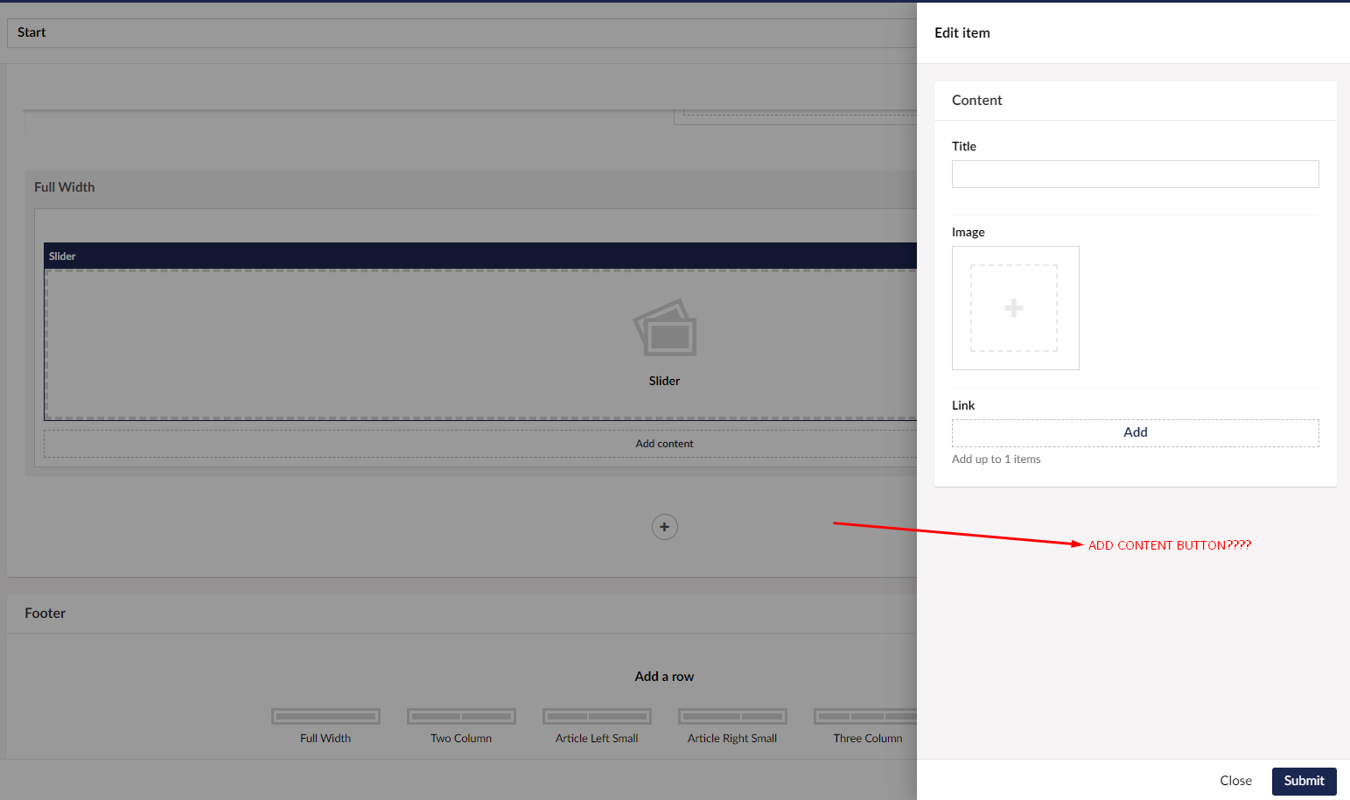Close the Edit item panel
1350x800 pixels.
[x=1235, y=781]
